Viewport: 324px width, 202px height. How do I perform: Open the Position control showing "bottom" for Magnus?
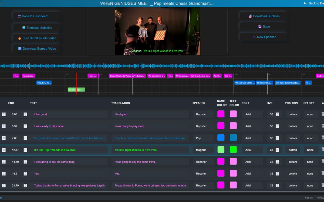pos(292,150)
